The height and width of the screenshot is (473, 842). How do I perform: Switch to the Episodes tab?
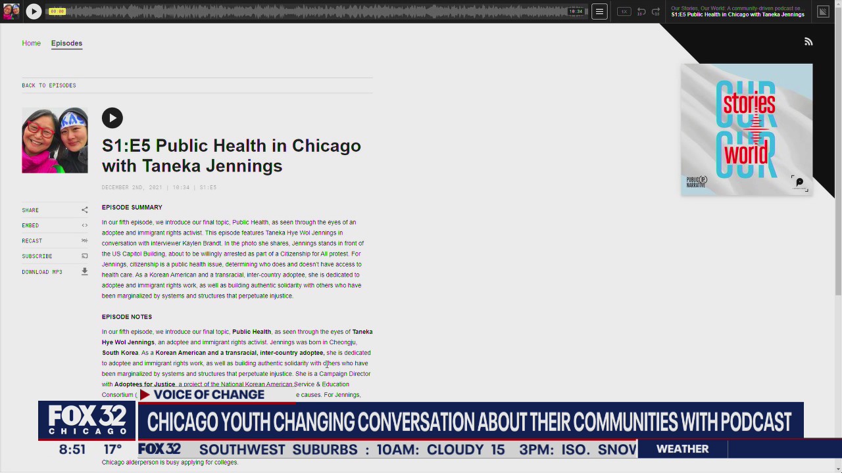click(66, 43)
